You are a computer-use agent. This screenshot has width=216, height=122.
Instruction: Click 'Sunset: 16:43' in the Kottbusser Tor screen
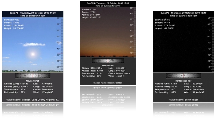162,23
